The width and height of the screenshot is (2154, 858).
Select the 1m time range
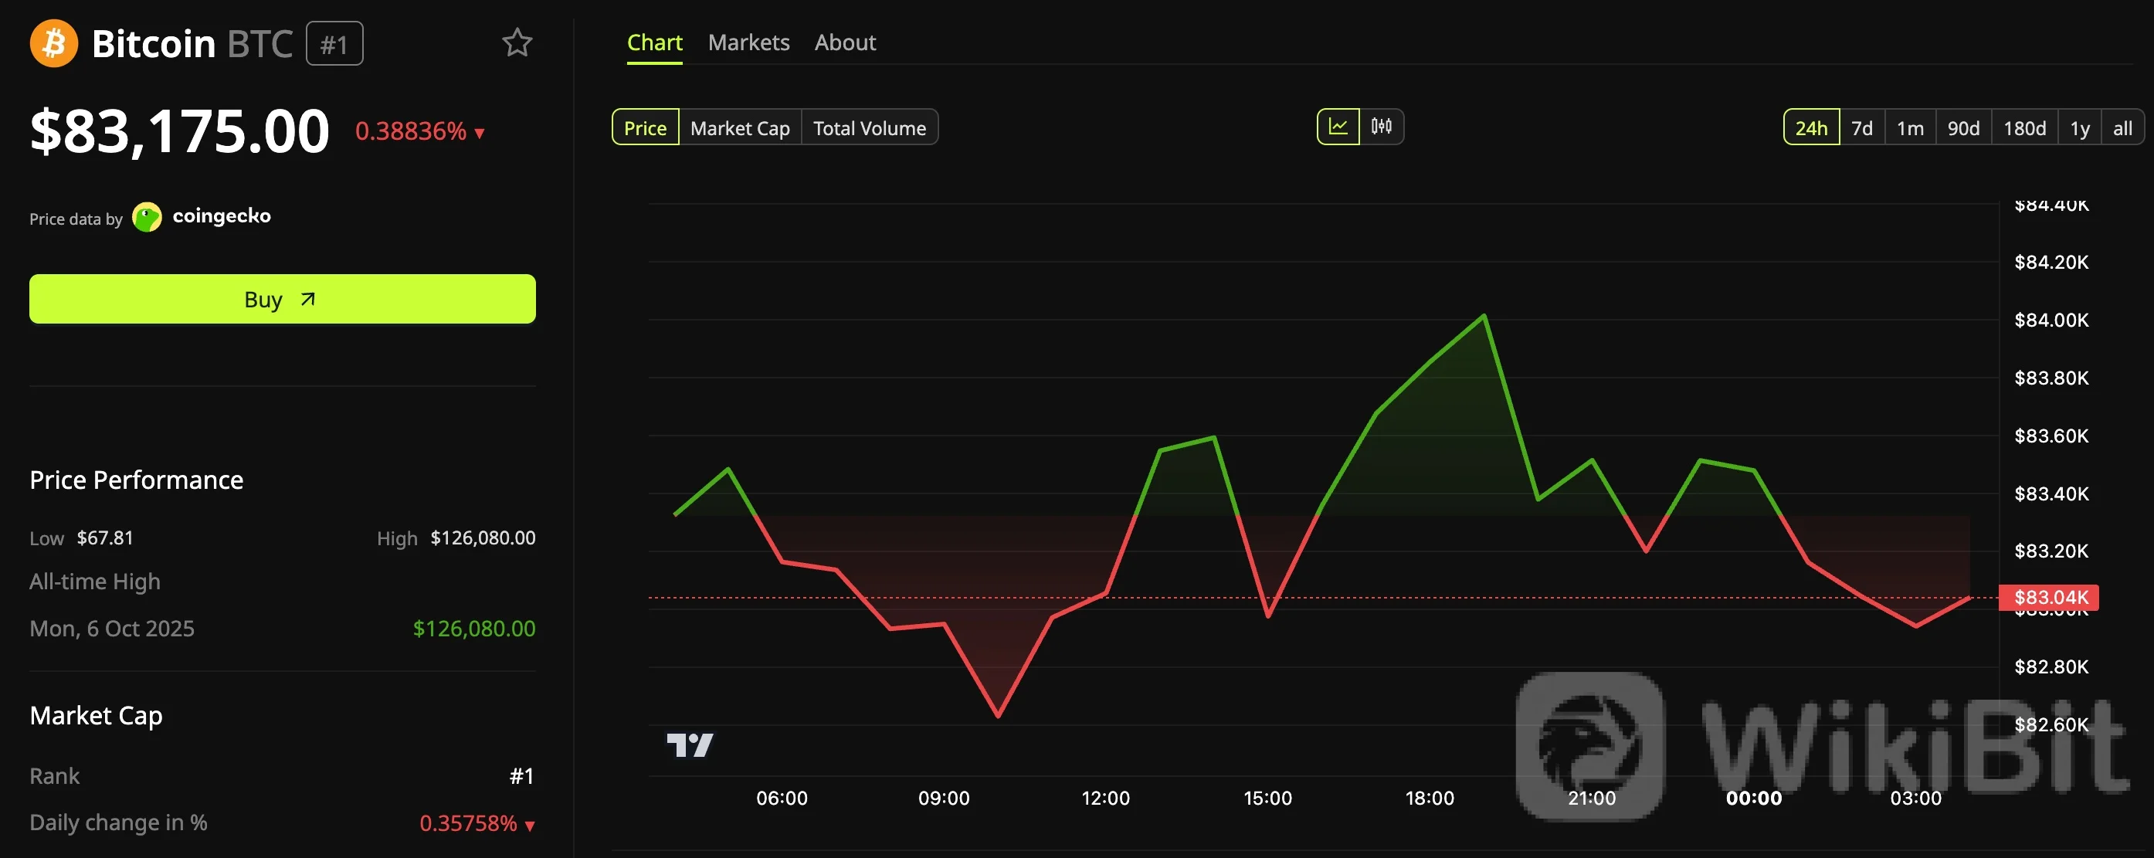pyautogui.click(x=1911, y=128)
